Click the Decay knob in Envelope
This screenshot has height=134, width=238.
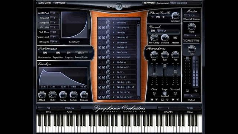click(63, 95)
